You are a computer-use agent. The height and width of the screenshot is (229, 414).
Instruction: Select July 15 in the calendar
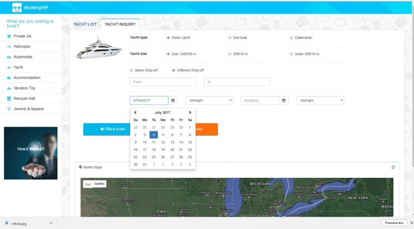click(190, 142)
